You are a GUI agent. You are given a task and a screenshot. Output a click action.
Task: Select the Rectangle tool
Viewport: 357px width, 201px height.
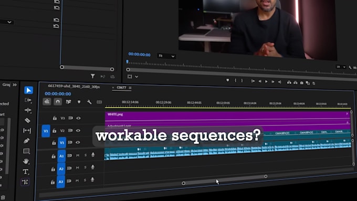click(x=26, y=151)
